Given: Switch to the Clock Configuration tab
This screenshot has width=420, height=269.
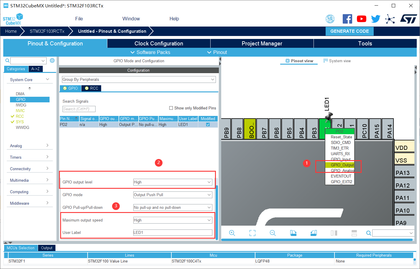Looking at the screenshot, I should pos(159,43).
